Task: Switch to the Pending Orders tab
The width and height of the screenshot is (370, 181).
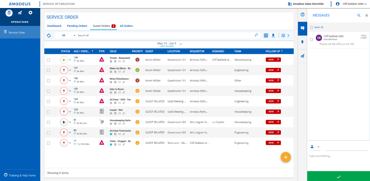Action: pyautogui.click(x=77, y=26)
